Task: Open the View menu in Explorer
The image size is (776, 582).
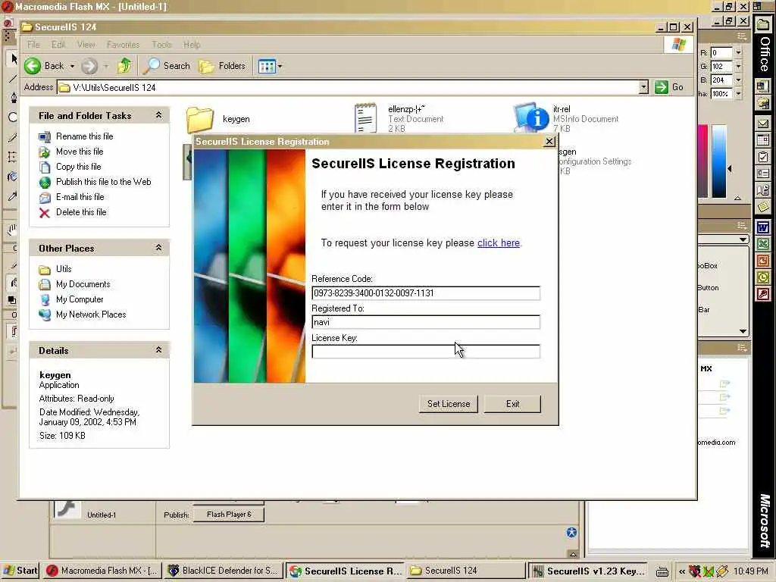Action: coord(86,45)
